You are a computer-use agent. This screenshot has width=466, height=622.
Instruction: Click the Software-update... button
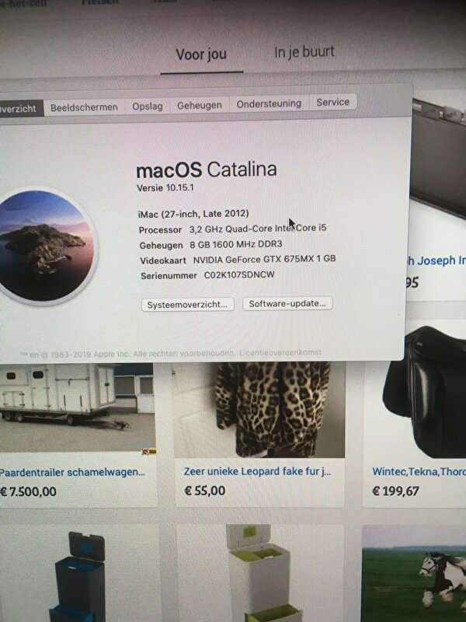[287, 303]
